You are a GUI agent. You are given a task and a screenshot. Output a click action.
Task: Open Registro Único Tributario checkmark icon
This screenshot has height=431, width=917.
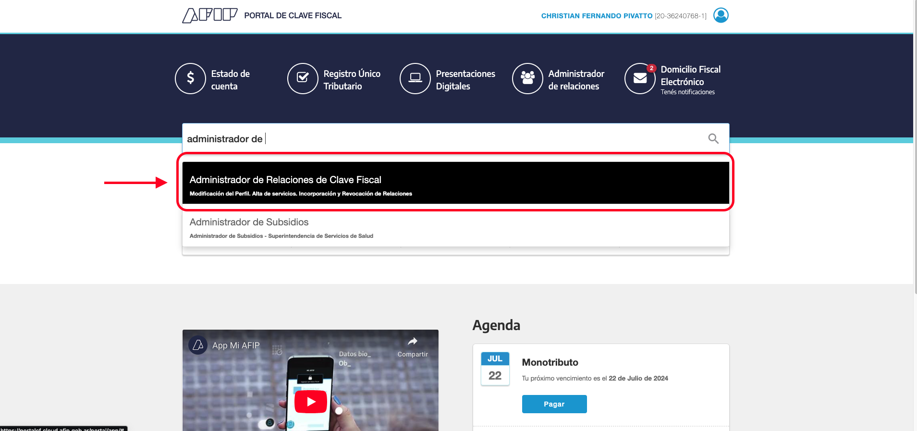pos(303,78)
